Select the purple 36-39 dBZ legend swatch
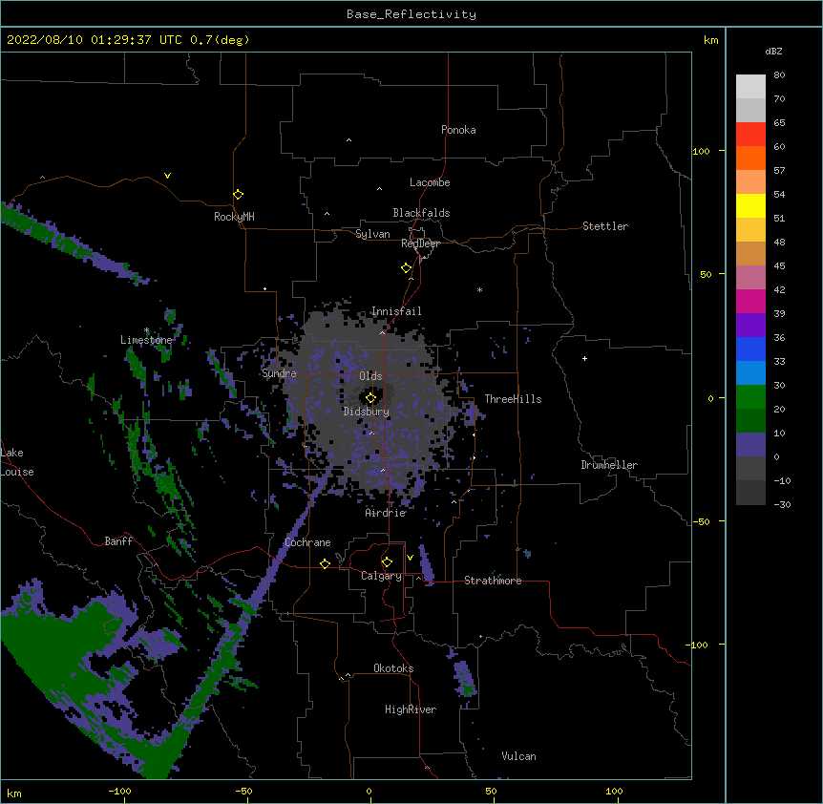The image size is (823, 804). click(750, 326)
